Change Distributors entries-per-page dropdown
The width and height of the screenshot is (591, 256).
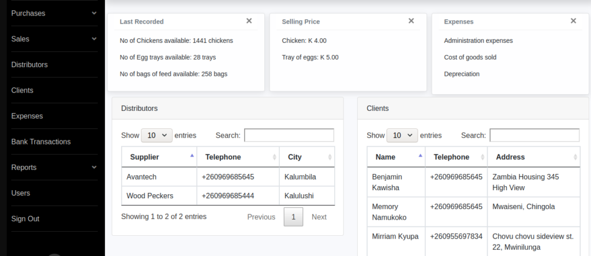click(156, 135)
